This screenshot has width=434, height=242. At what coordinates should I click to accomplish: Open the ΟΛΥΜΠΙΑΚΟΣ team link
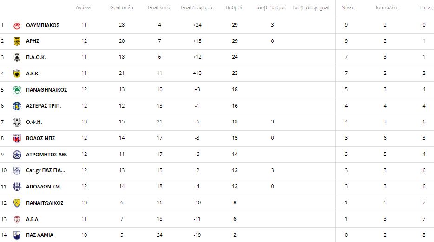pyautogui.click(x=43, y=25)
